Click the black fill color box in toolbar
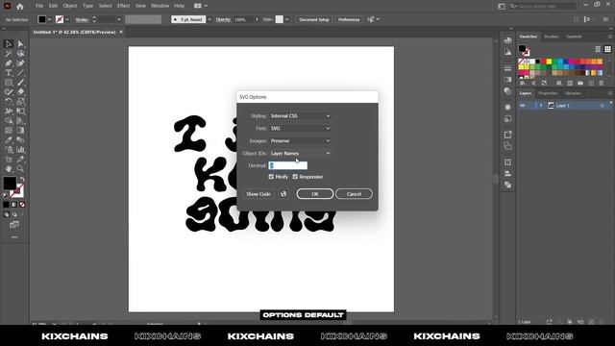The width and height of the screenshot is (615, 346). click(10, 183)
